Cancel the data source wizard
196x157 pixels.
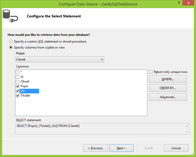click(176, 148)
